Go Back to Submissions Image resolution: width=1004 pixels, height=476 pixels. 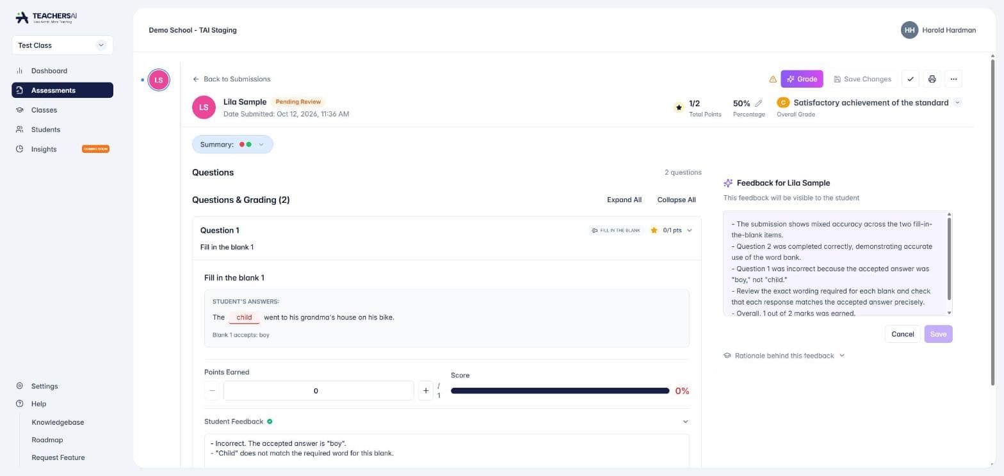tap(231, 79)
